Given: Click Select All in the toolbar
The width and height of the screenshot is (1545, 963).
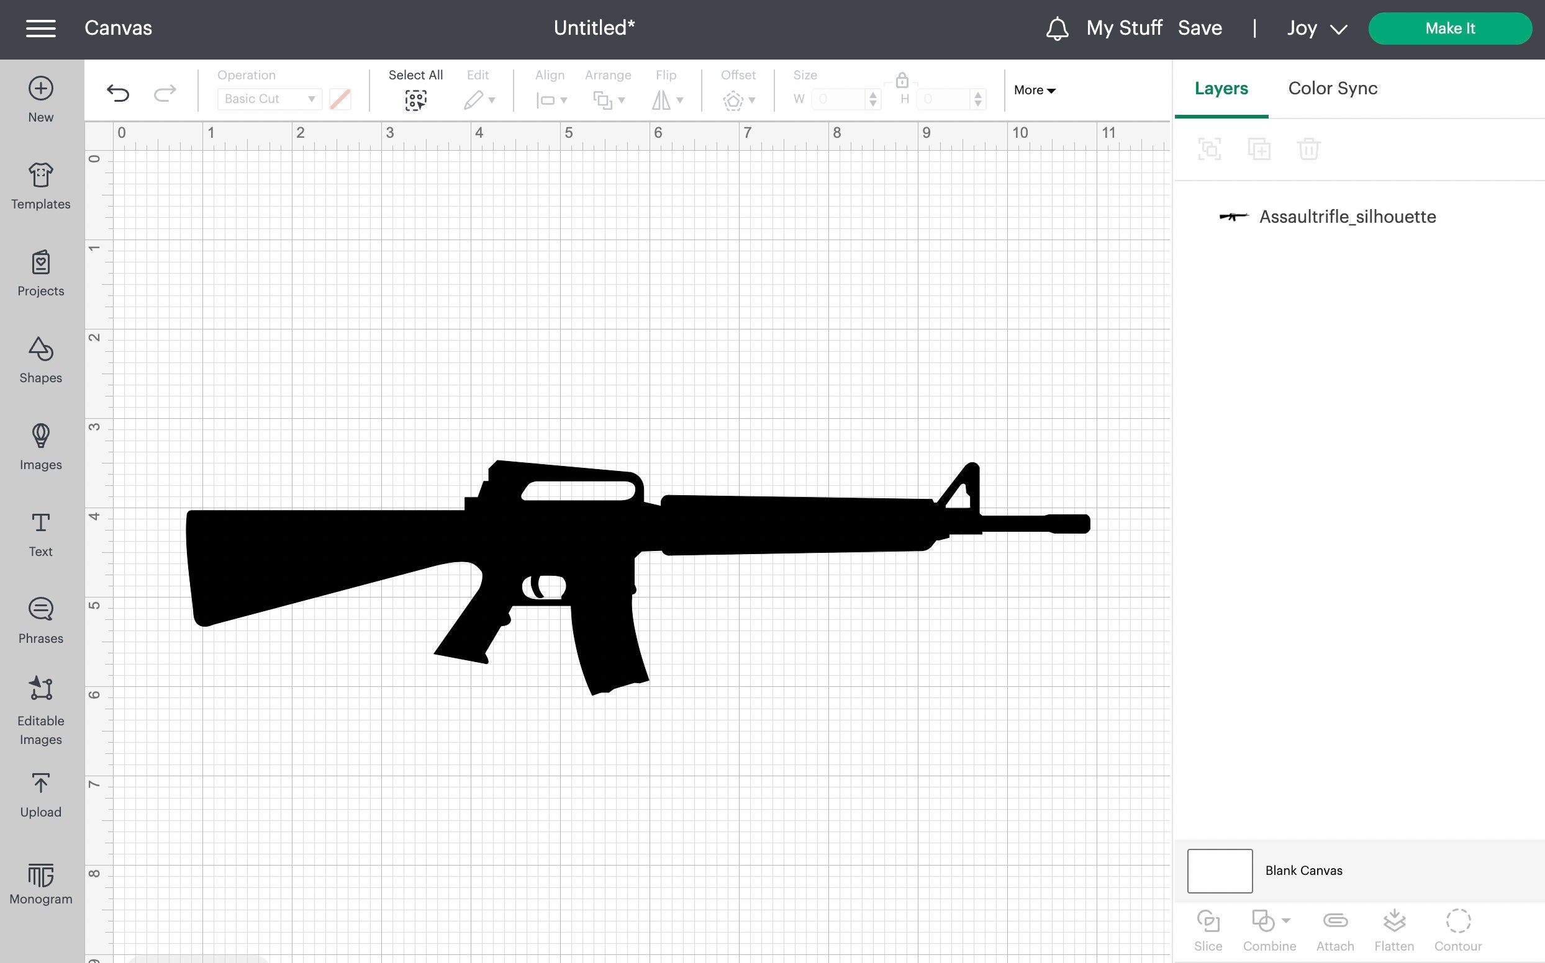Looking at the screenshot, I should [x=415, y=89].
